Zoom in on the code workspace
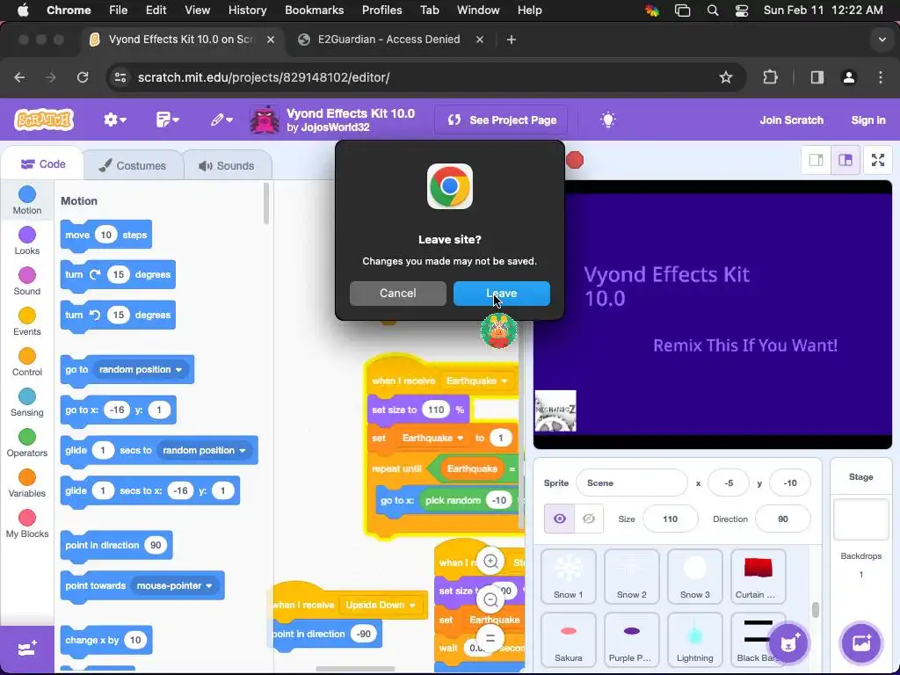This screenshot has height=675, width=900. (490, 562)
